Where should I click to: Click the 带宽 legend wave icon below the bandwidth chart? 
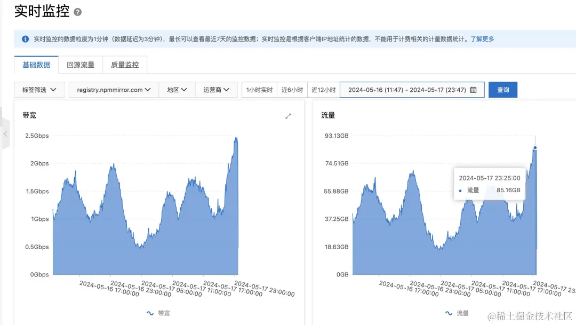pyautogui.click(x=151, y=313)
